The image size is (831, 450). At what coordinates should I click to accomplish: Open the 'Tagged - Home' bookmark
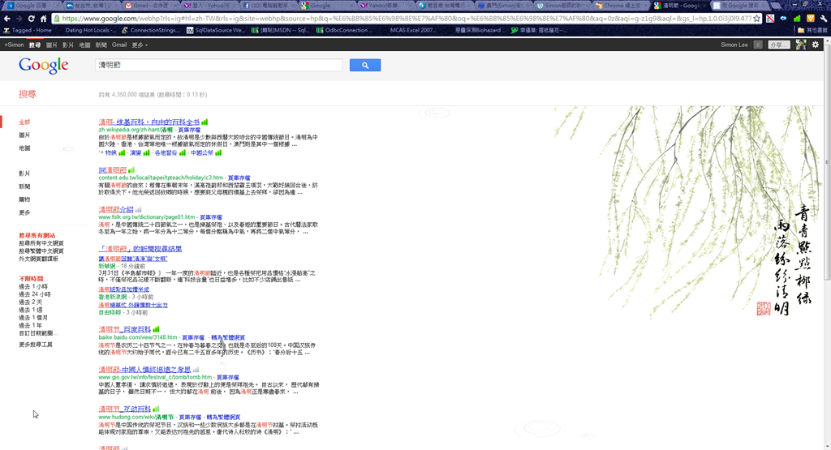pyautogui.click(x=28, y=30)
